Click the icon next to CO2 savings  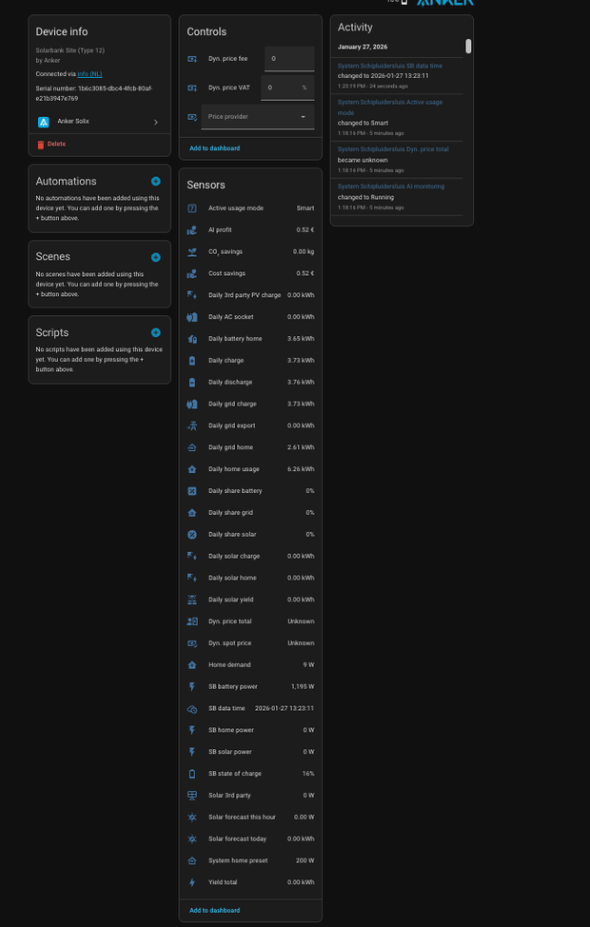click(192, 251)
